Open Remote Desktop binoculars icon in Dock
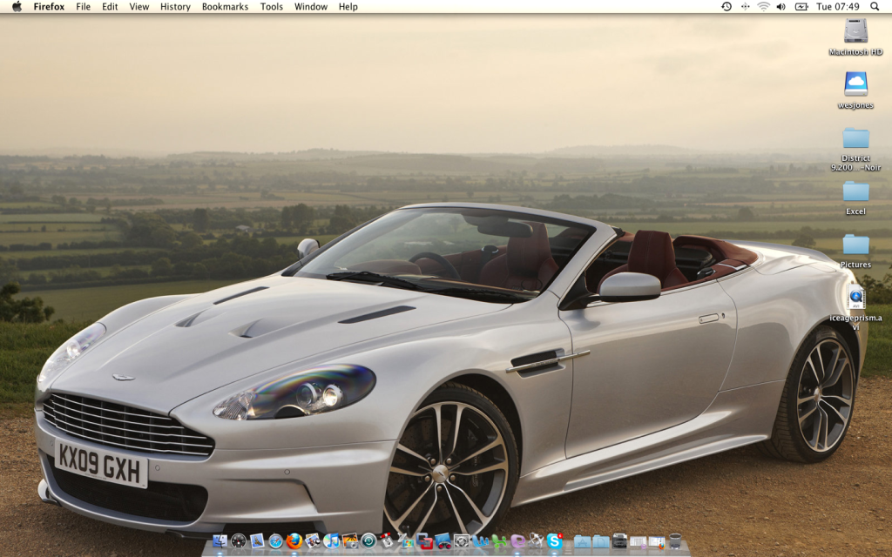 pyautogui.click(x=443, y=540)
